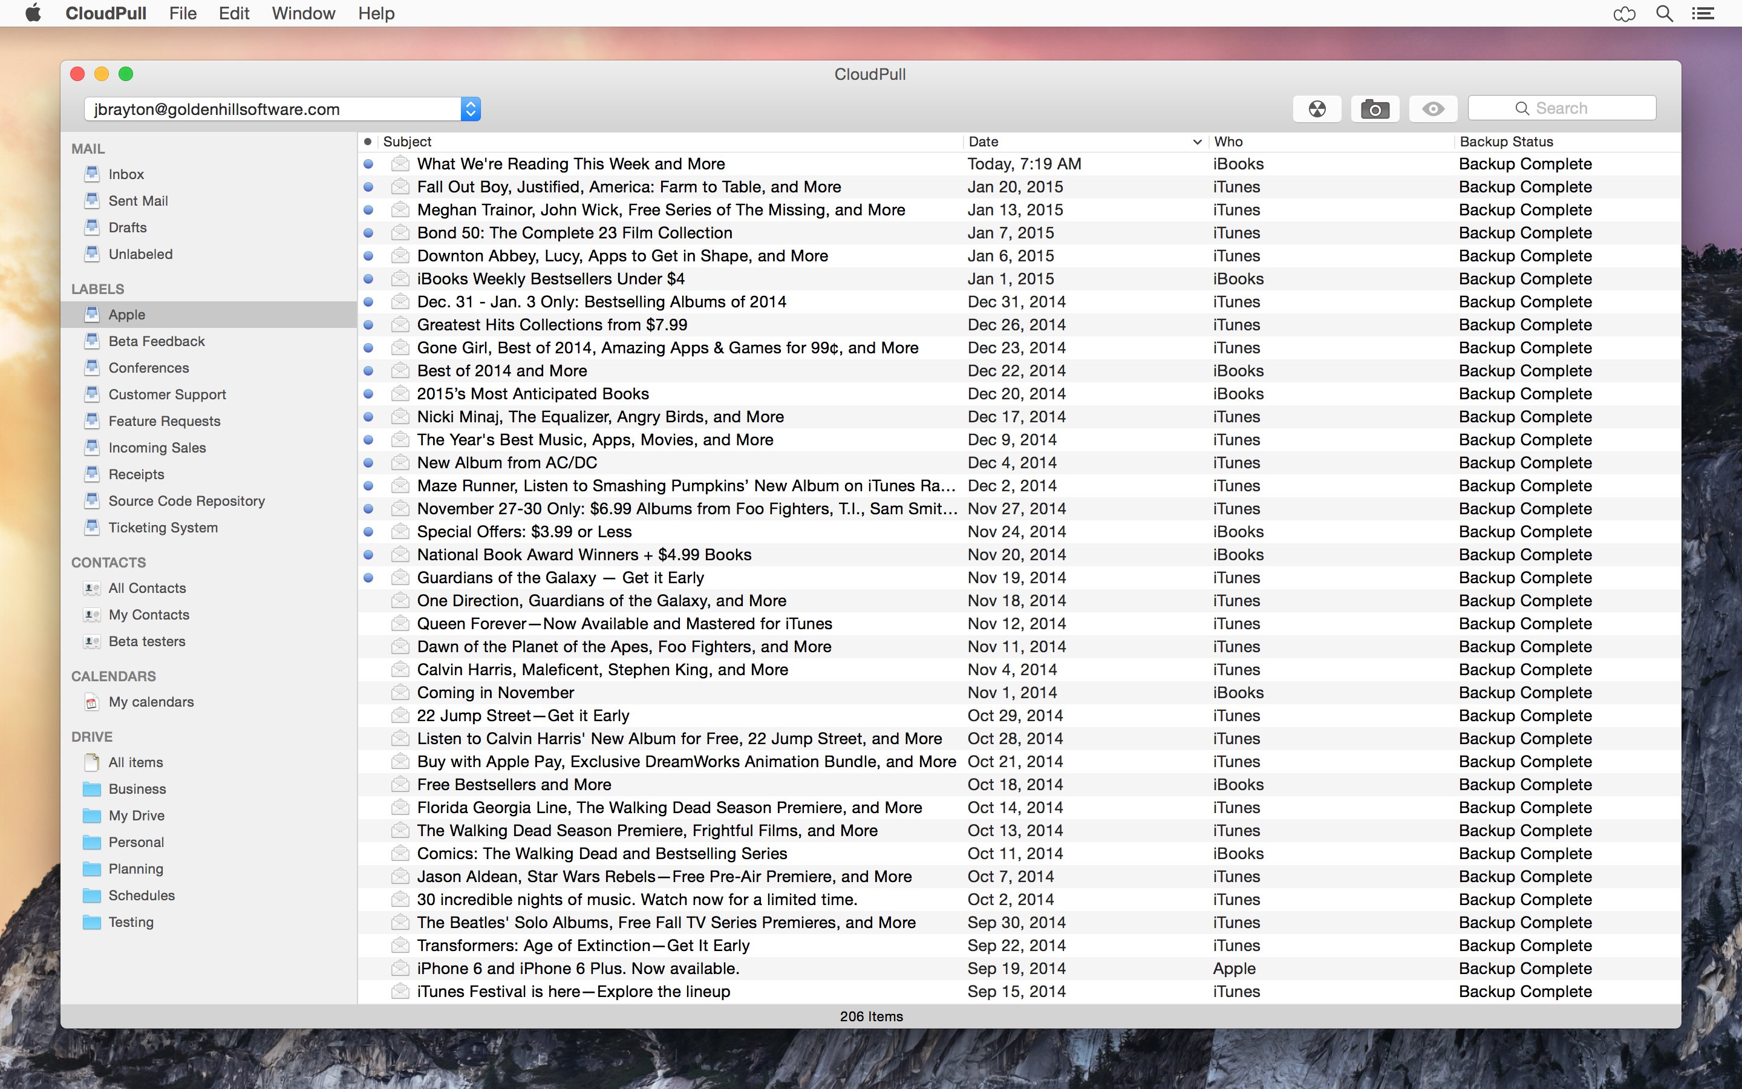Viewport: 1742px width, 1089px height.
Task: Click the Date column sort arrow
Action: pos(1197,142)
